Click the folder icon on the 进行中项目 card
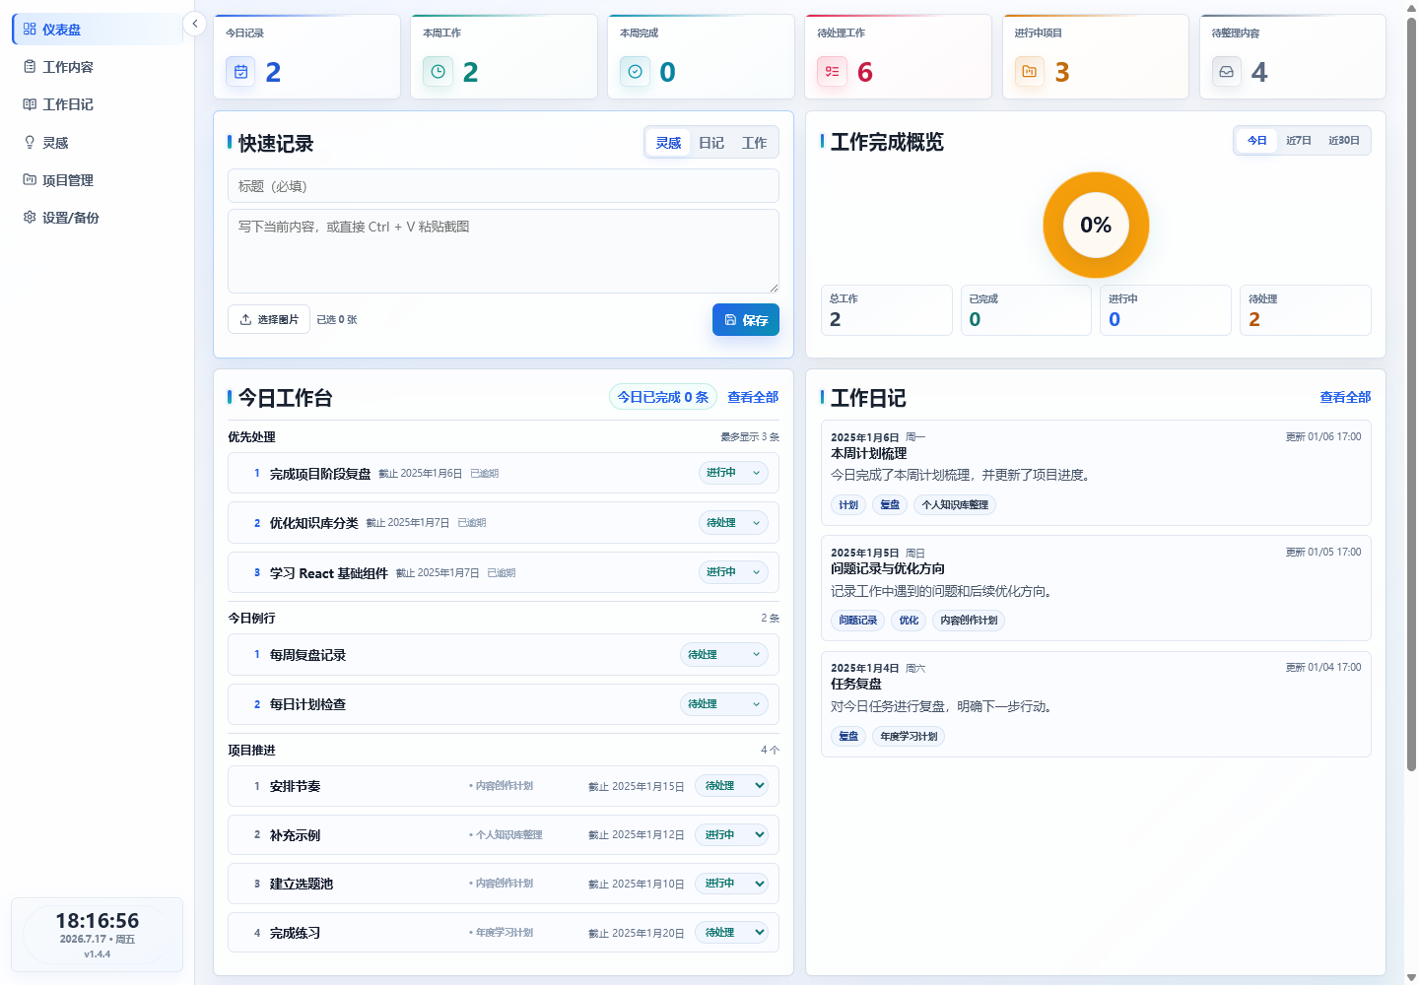Image resolution: width=1419 pixels, height=985 pixels. [x=1029, y=72]
